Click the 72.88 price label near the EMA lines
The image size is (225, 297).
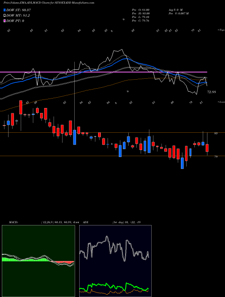point(211,92)
